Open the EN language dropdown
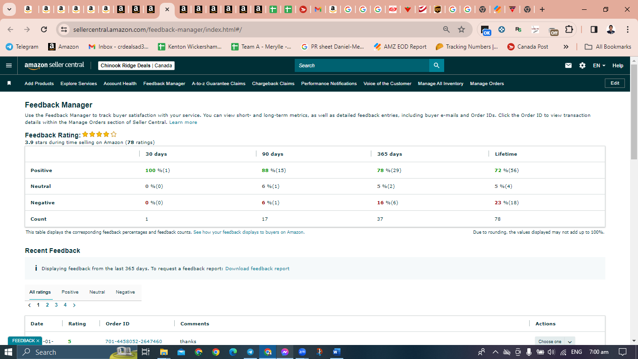This screenshot has width=638, height=359. click(599, 65)
